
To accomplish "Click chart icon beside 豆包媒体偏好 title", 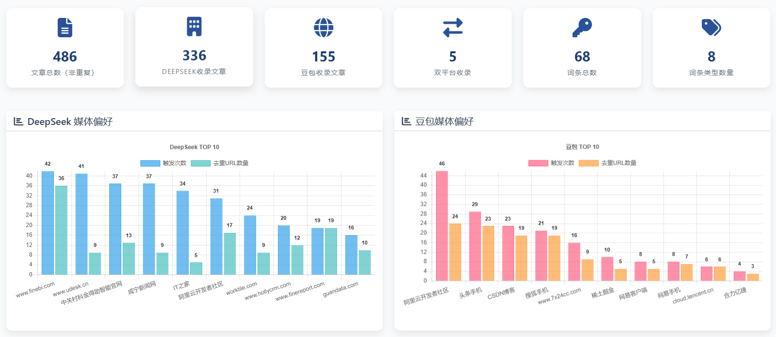I will [x=406, y=122].
